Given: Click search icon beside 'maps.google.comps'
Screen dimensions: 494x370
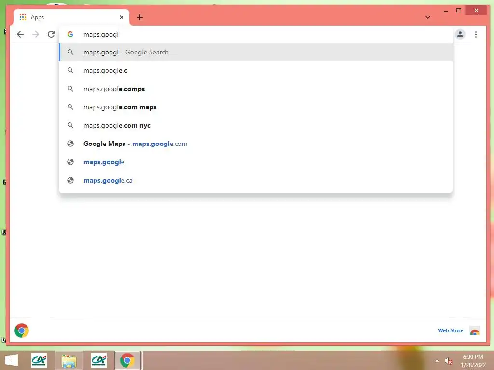Looking at the screenshot, I should pos(70,89).
